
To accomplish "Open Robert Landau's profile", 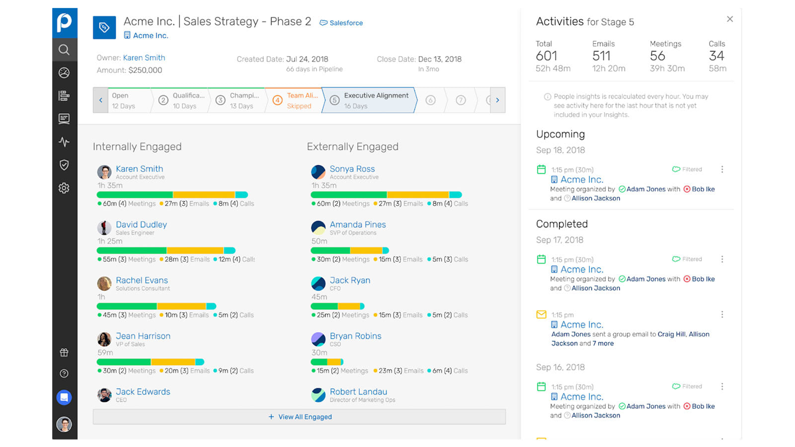I will [x=358, y=391].
